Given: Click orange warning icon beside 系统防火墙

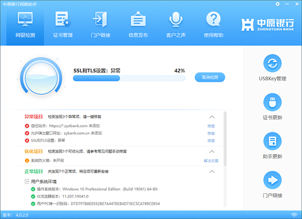Looking at the screenshot, I should [x=27, y=161].
